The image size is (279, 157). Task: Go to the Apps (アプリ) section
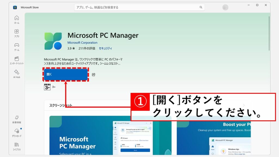pyautogui.click(x=17, y=33)
